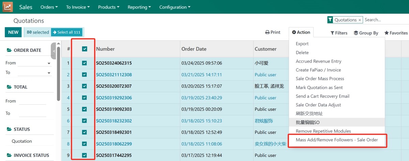Click the Sales app logo icon
The image size is (409, 161).
click(x=7, y=7)
